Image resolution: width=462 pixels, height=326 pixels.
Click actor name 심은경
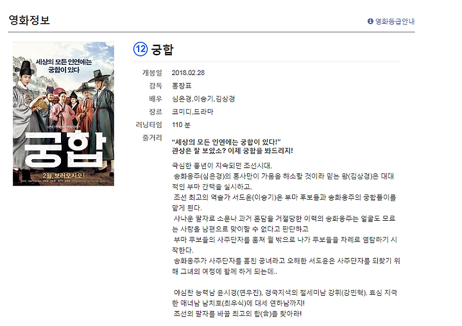[182, 99]
